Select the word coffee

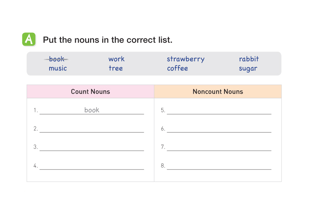pyautogui.click(x=177, y=68)
